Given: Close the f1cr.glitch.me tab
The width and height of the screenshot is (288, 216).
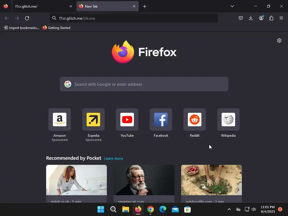Looking at the screenshot, I should coord(71,6).
